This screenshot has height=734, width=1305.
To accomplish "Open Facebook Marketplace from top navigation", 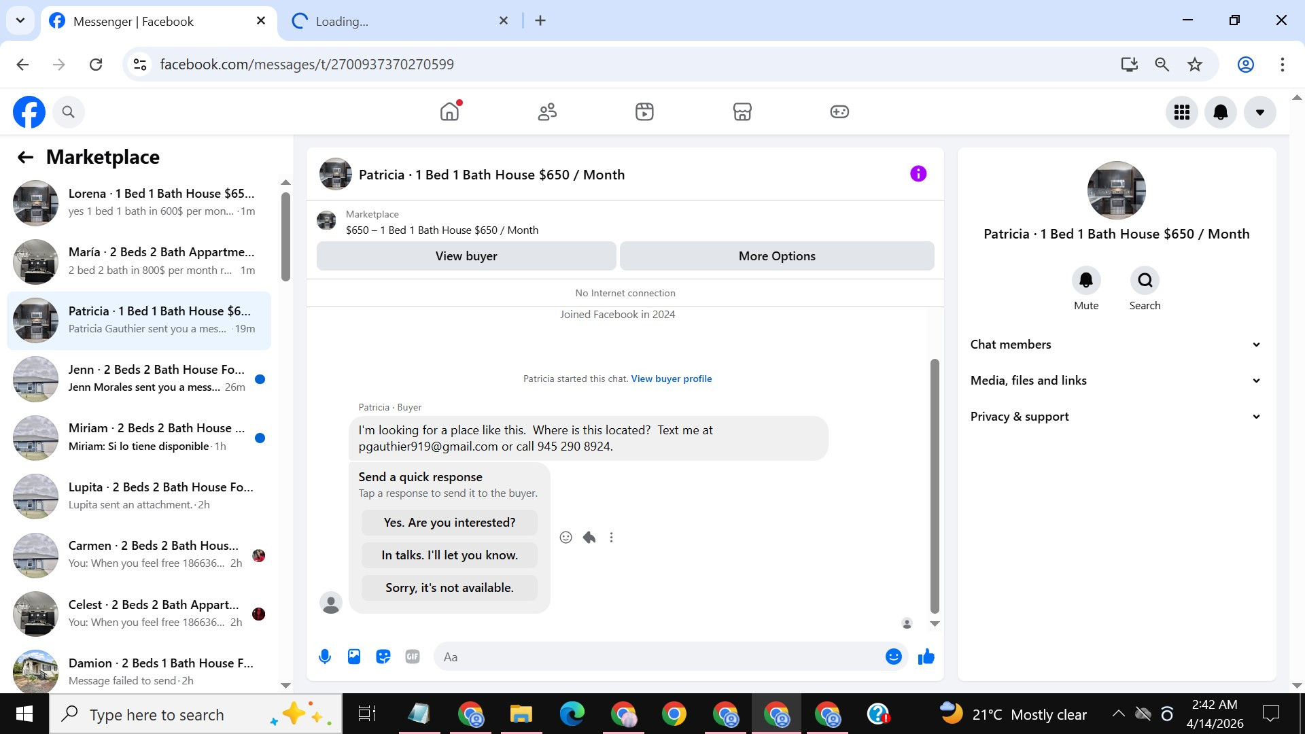I will [x=742, y=111].
